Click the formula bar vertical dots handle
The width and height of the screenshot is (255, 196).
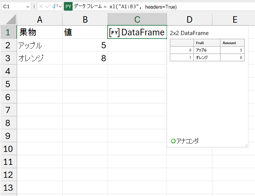[x=34, y=6]
